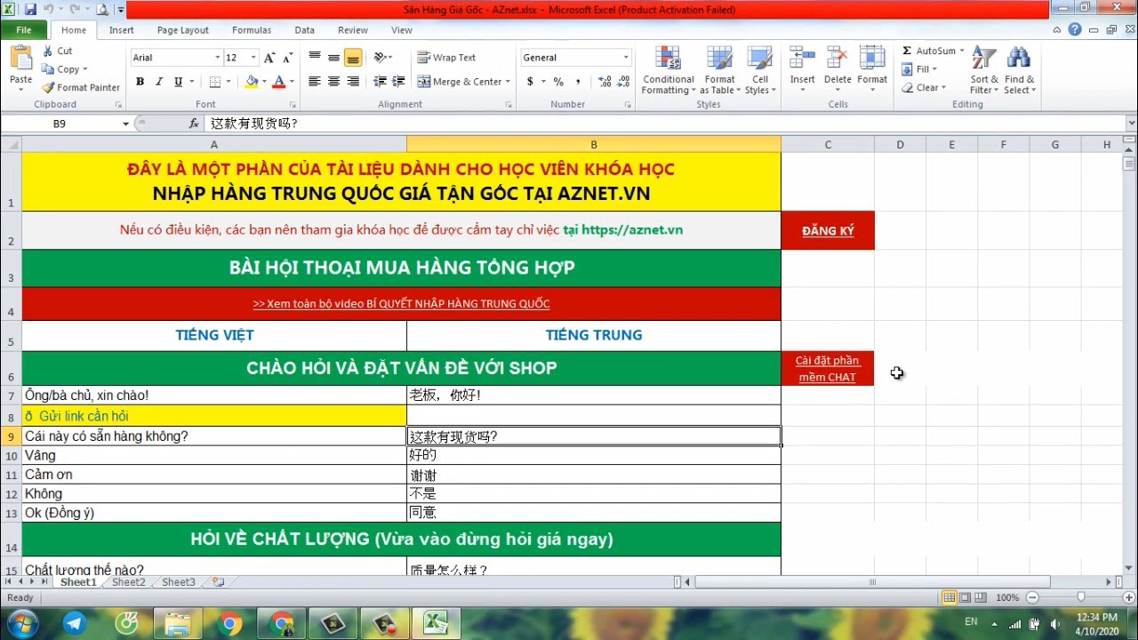Toggle Top Align vertical alignment
The width and height of the screenshot is (1138, 640).
click(315, 58)
